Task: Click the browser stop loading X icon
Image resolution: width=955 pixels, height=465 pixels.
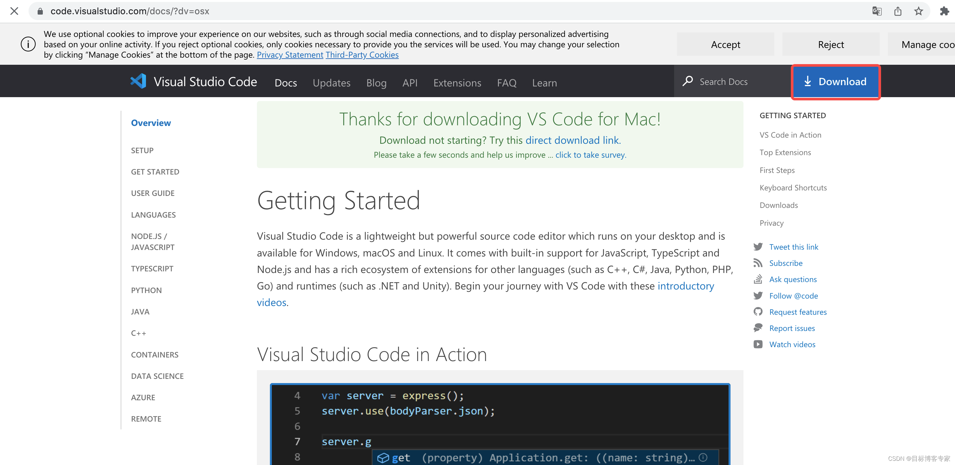Action: point(14,11)
